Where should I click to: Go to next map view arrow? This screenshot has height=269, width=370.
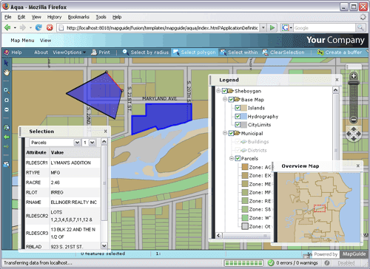click(x=7, y=146)
